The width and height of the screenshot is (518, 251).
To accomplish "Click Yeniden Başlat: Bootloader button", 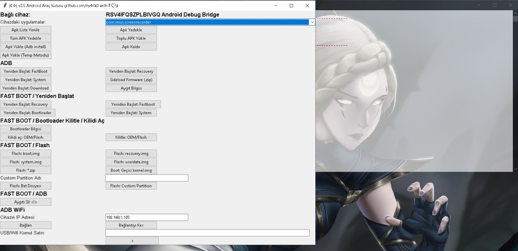I will click(x=28, y=113).
